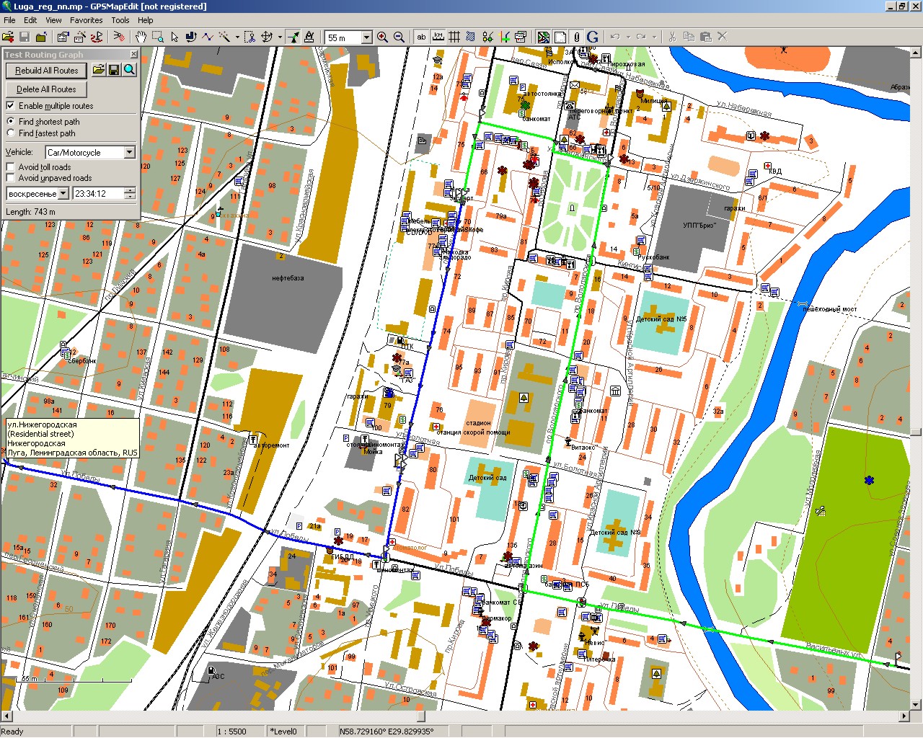Click the 'нефтебаза' label on map
This screenshot has height=738, width=923.
(x=288, y=278)
